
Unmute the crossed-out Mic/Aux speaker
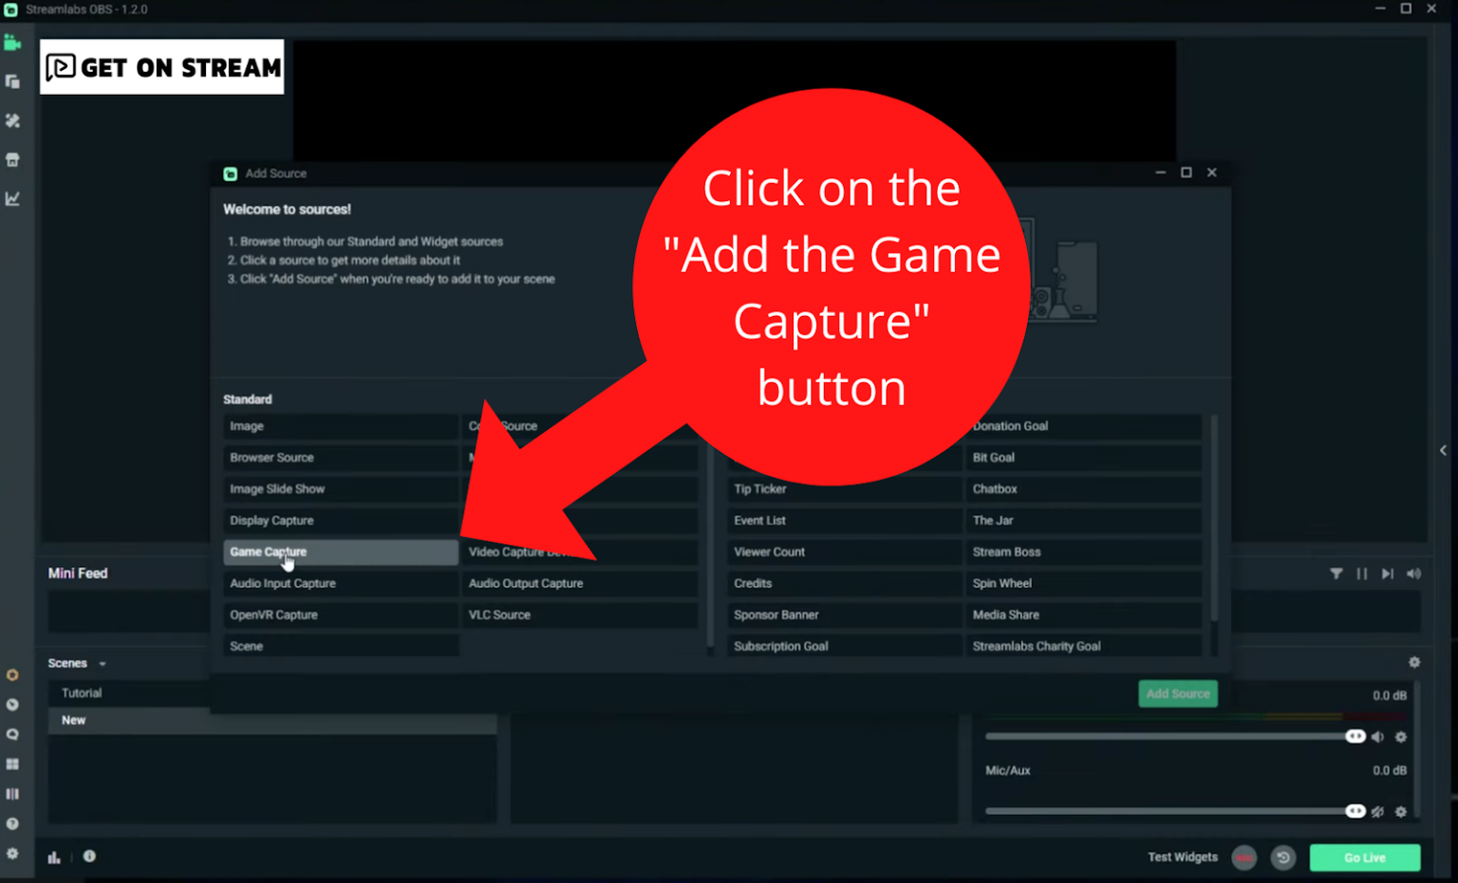click(1378, 811)
